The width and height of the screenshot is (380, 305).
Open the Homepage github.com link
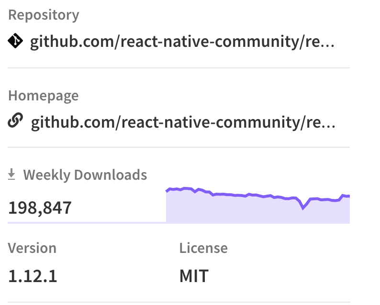tap(183, 122)
